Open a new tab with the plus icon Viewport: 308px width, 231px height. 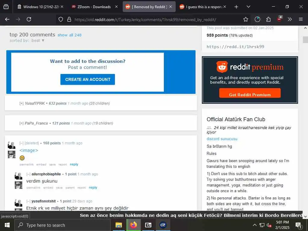236,7
